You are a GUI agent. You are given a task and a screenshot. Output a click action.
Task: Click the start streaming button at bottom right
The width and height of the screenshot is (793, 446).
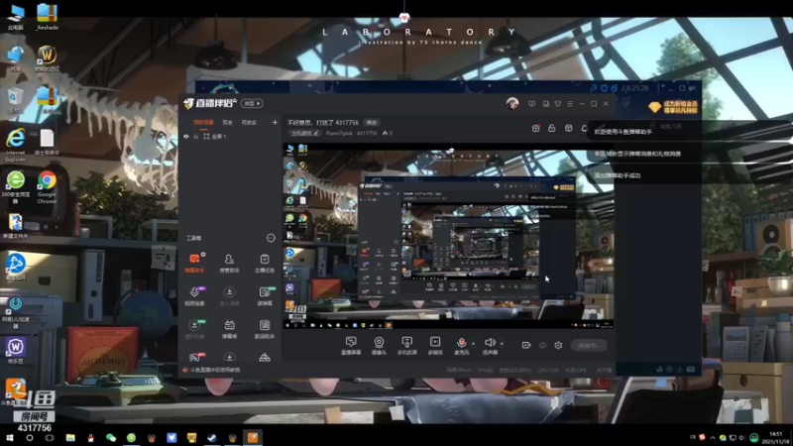(x=589, y=345)
